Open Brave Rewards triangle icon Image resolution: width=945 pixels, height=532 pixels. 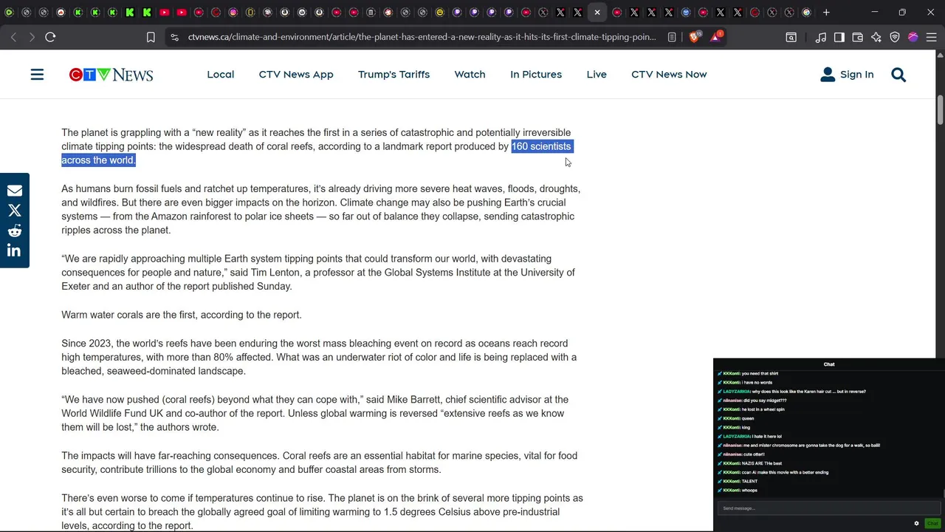[x=716, y=36]
